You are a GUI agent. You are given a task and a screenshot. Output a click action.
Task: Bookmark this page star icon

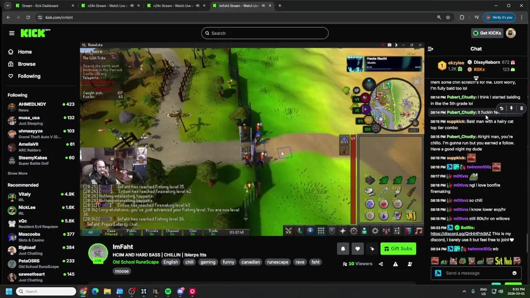click(448, 17)
